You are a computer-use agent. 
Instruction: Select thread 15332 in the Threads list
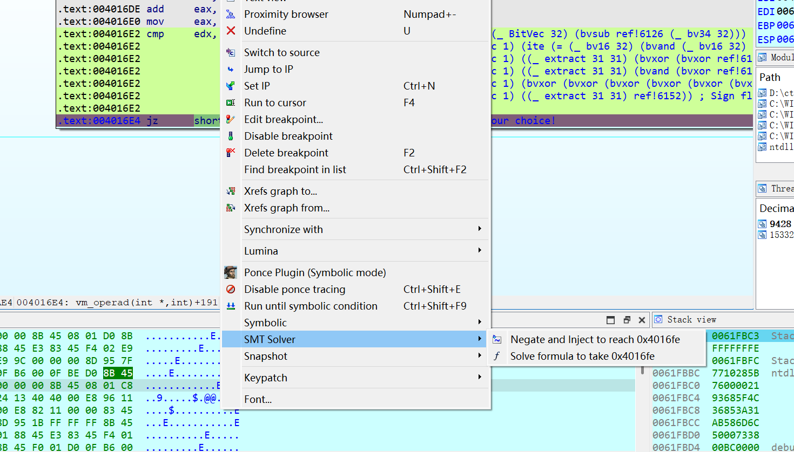[x=776, y=235]
